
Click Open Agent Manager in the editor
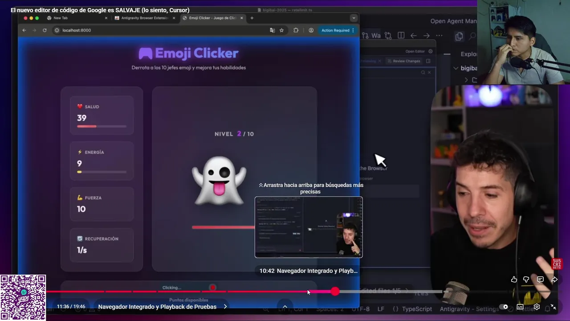click(453, 21)
